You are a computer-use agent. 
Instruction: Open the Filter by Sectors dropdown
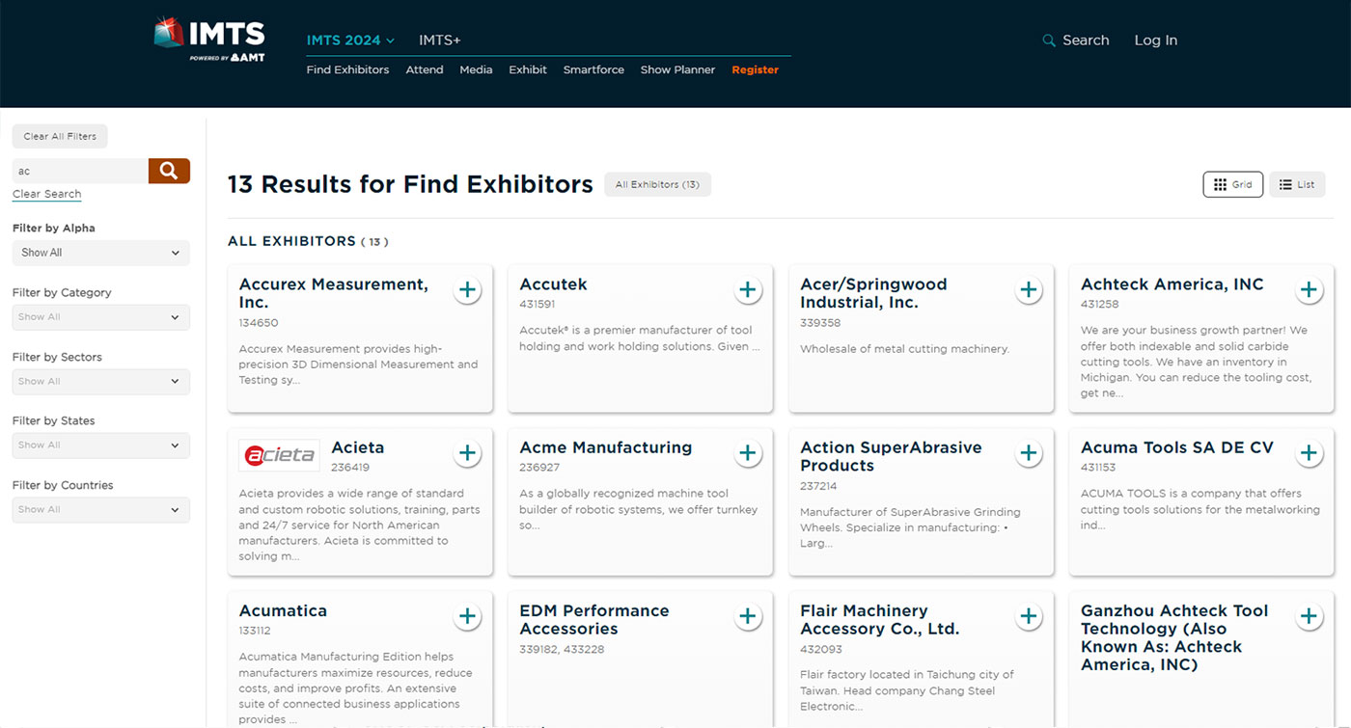click(x=101, y=381)
